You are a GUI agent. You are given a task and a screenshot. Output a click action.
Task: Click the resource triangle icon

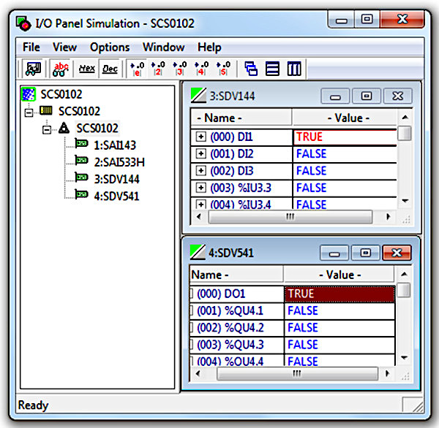pos(64,128)
